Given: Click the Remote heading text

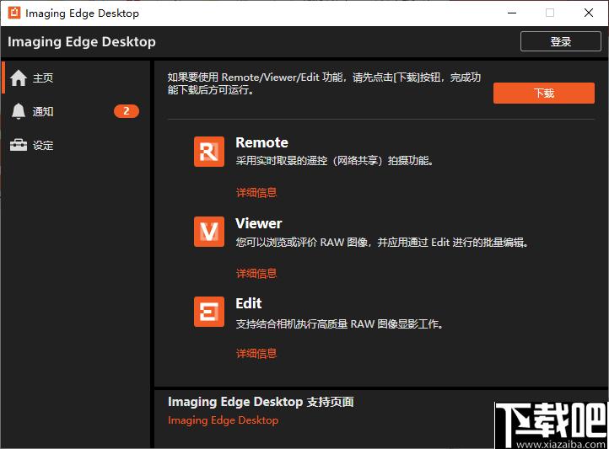Looking at the screenshot, I should (x=261, y=142).
